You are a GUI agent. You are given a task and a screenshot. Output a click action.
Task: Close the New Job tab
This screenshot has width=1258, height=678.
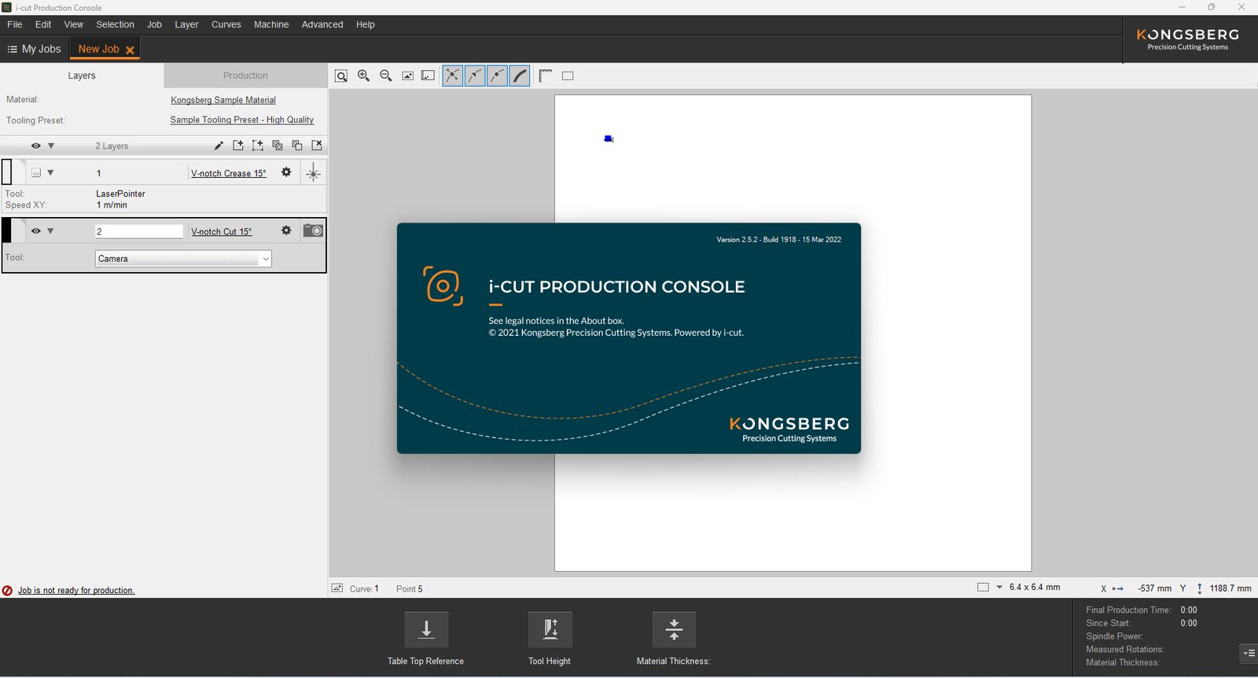(130, 50)
